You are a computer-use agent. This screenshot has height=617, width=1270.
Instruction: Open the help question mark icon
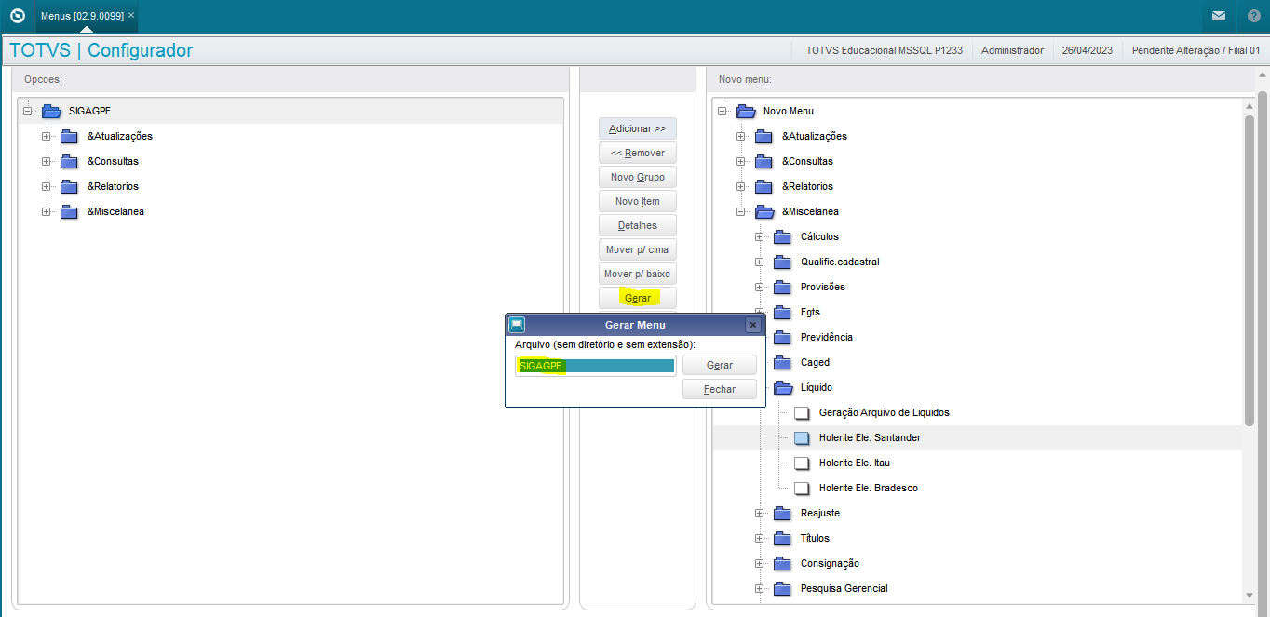click(x=1253, y=16)
